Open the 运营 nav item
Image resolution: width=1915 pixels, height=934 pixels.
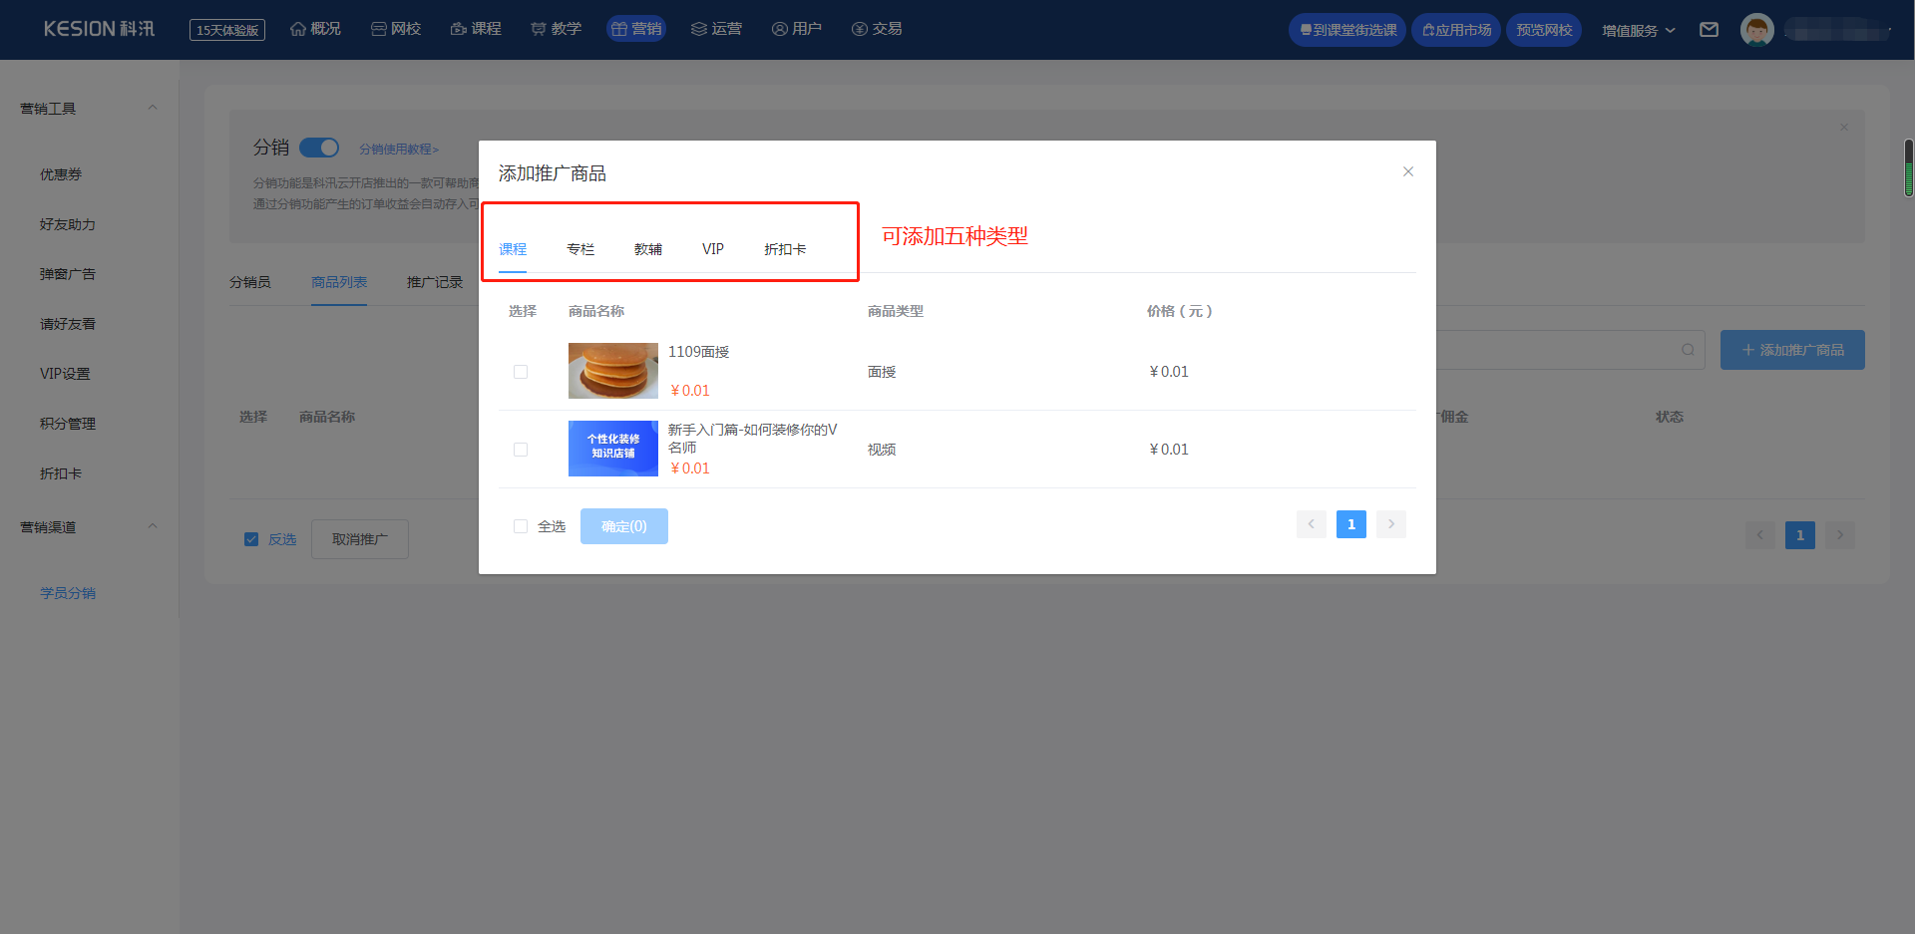pyautogui.click(x=716, y=29)
